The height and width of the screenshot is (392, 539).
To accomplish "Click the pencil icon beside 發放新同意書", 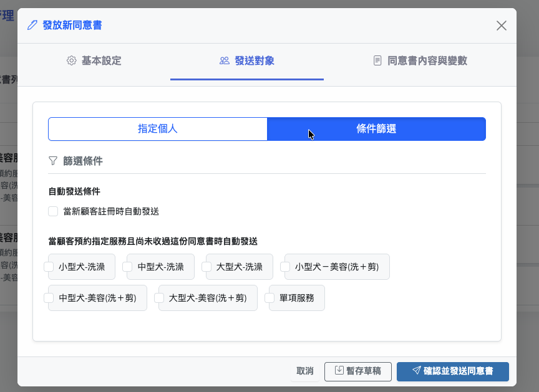I will 32,25.
